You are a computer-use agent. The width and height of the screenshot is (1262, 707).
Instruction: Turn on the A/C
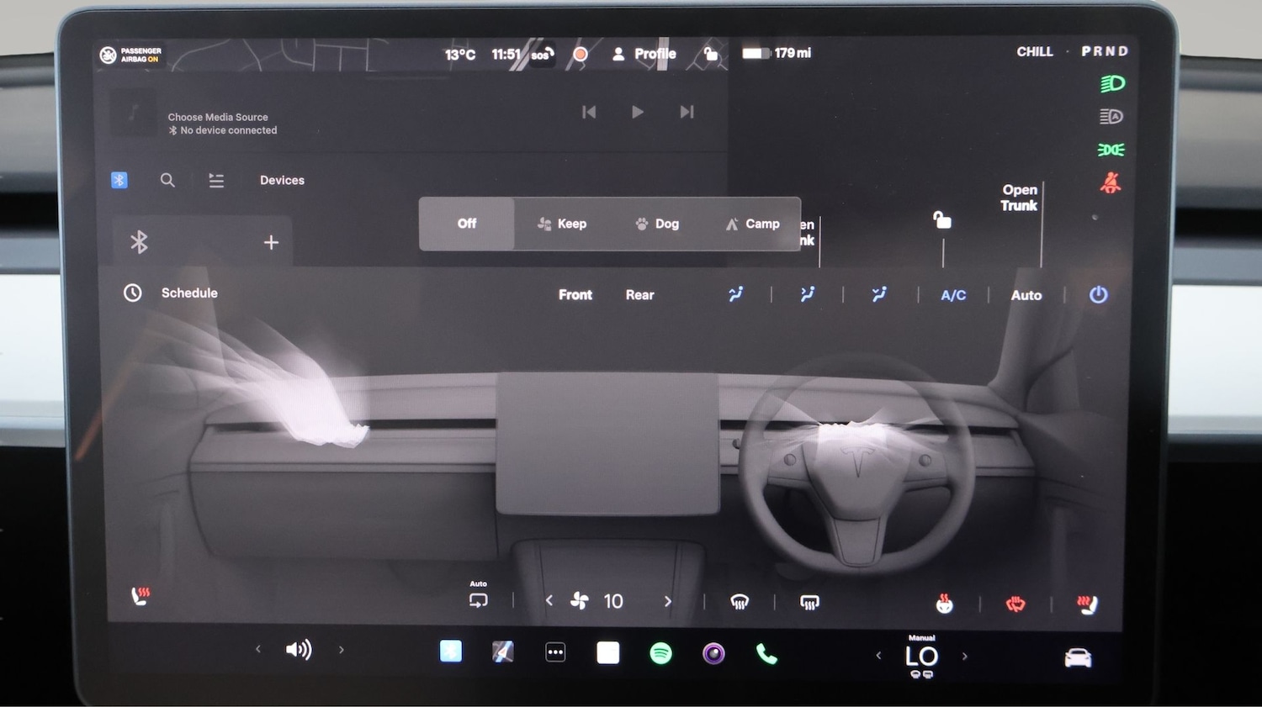[953, 295]
